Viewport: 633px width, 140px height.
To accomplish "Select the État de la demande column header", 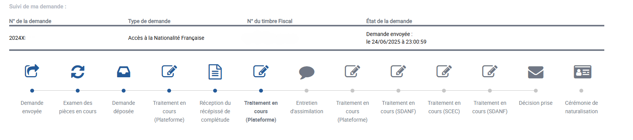I will [389, 21].
